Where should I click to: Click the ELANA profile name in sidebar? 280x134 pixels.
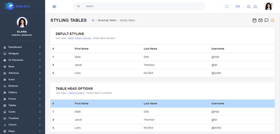coord(22,32)
